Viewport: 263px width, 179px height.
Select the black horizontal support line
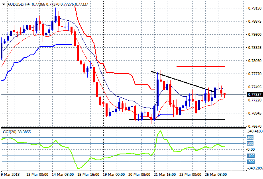click(177, 120)
